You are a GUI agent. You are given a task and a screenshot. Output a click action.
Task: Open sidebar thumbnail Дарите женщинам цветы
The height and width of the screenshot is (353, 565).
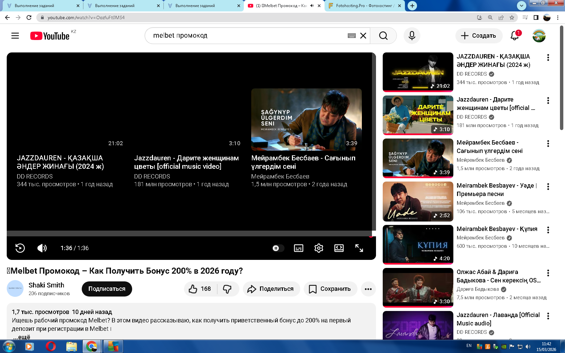(418, 115)
